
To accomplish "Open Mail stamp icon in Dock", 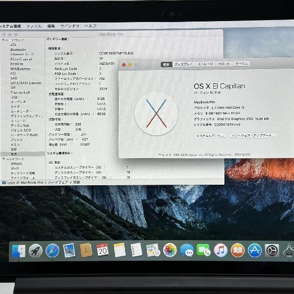I will [x=69, y=250].
